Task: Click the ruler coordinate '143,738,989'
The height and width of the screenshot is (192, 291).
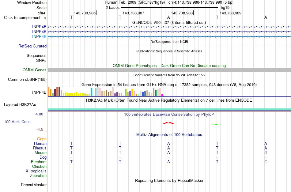Action: click(x=230, y=13)
